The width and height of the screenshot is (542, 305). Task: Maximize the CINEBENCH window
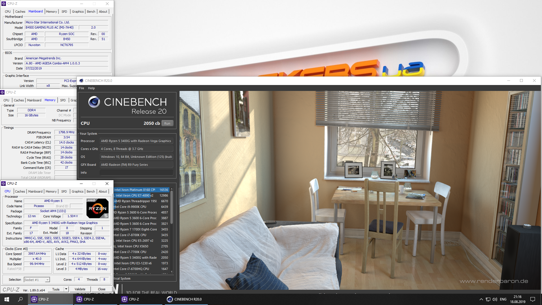point(521,80)
